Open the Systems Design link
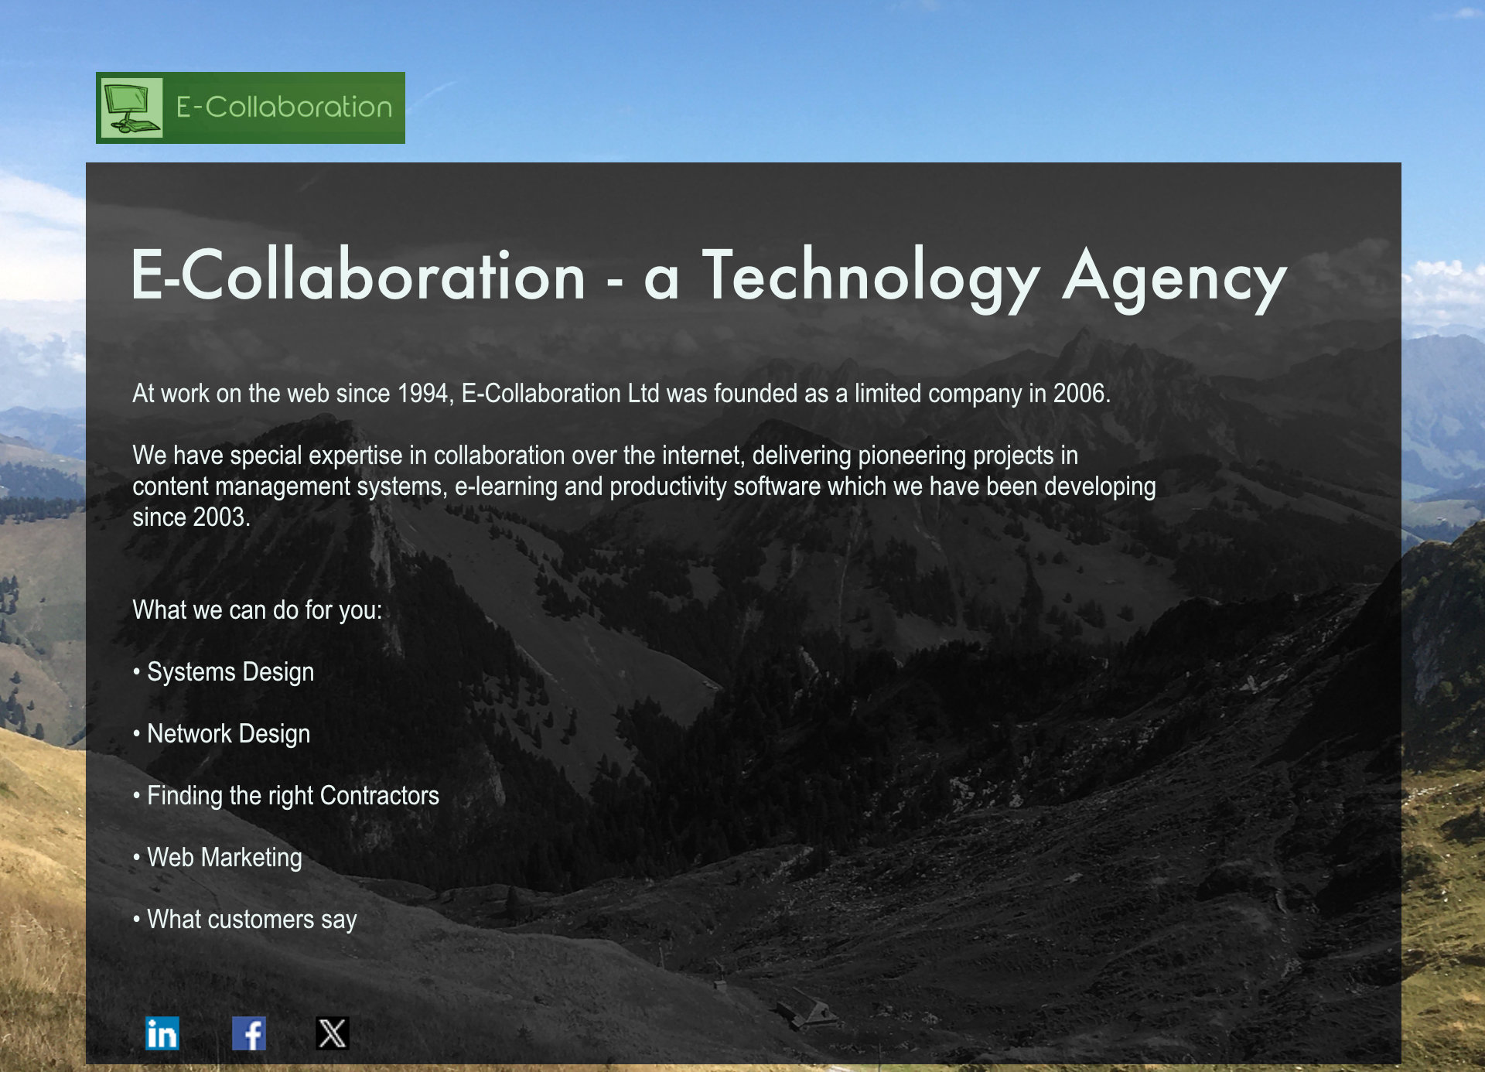The height and width of the screenshot is (1072, 1485). pos(230,672)
